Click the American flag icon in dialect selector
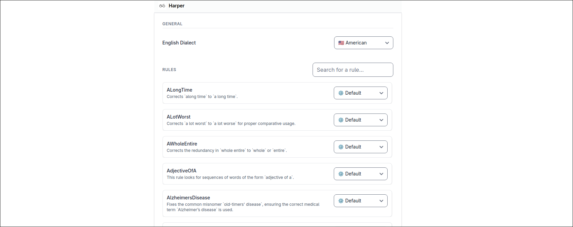 [341, 43]
